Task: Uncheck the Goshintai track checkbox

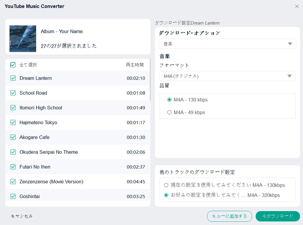Action: point(13,196)
